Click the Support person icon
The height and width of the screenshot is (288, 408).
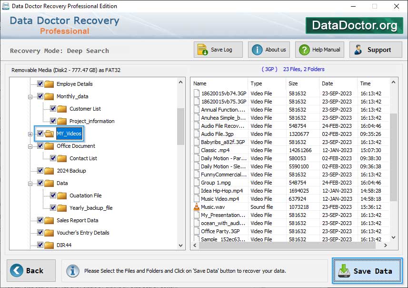(x=358, y=50)
